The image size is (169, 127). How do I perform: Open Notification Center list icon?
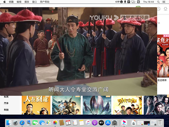(165, 2)
